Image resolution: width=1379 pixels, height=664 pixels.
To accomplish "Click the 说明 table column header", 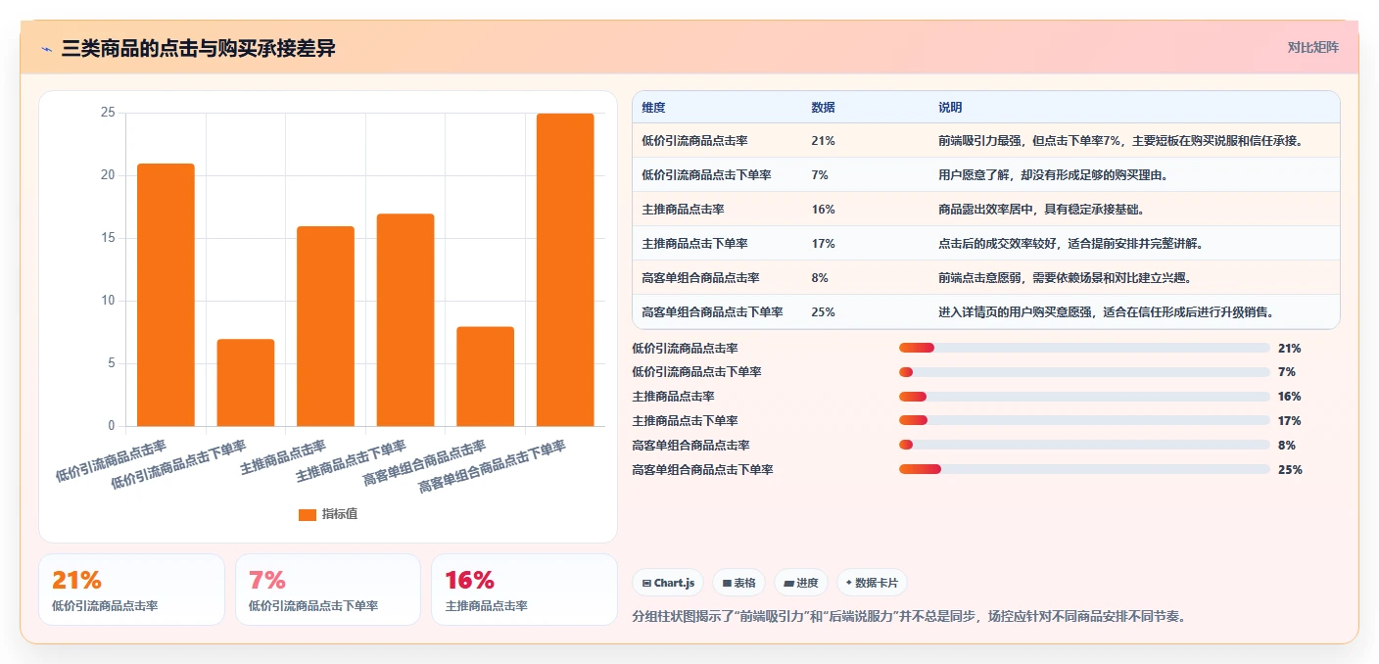I will tap(1134, 108).
